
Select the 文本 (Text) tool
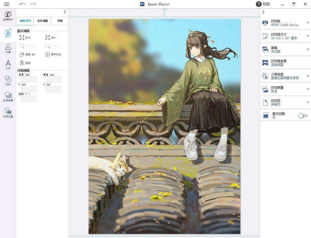[8, 65]
